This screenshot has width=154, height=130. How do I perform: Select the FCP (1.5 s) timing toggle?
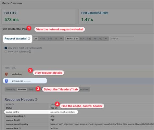point(72,38)
